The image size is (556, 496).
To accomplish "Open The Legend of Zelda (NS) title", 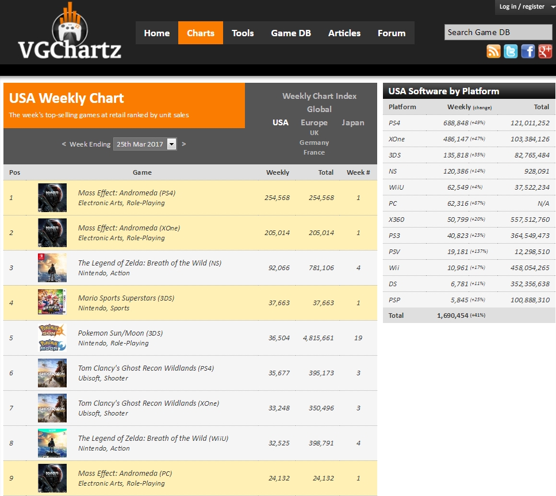I will point(149,263).
